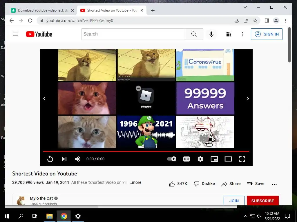This screenshot has width=297, height=222.
Task: Close the Download Youtube video tab
Action: tap(72, 10)
